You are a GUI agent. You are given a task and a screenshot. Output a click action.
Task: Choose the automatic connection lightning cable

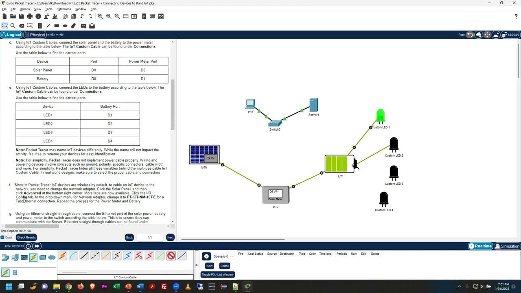point(63,256)
